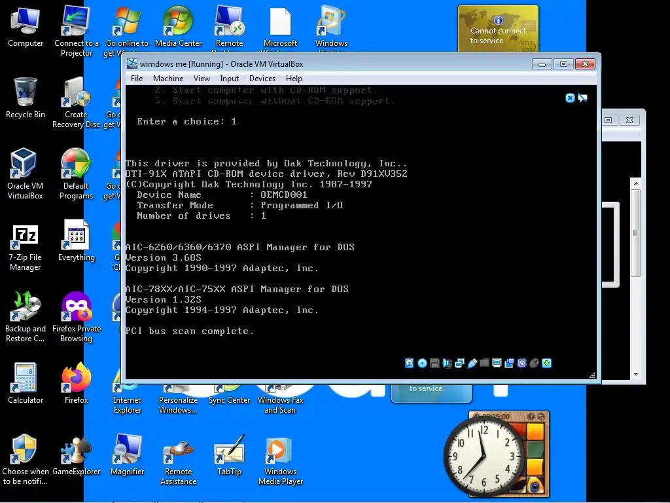Select the Sync Center desktop shortcut
The image size is (670, 503).
click(229, 394)
